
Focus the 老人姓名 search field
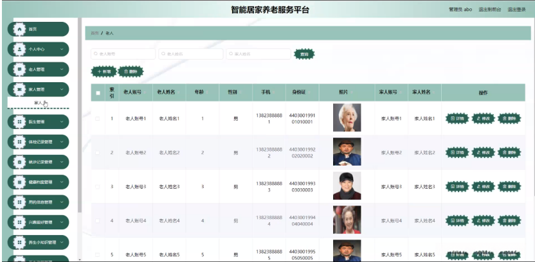191,54
